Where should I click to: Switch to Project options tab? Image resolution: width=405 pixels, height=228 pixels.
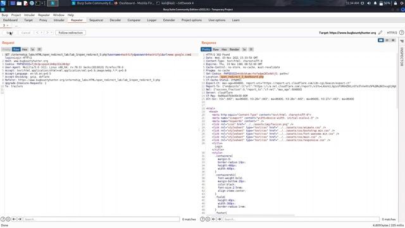[191, 20]
